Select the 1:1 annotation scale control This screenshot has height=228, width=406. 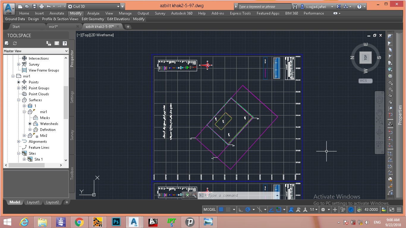point(312,210)
